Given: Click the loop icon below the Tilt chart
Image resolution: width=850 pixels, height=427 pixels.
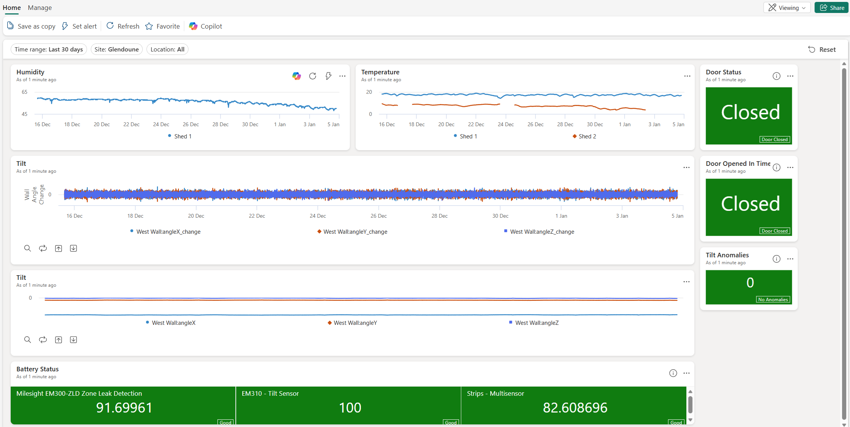Looking at the screenshot, I should click(x=43, y=248).
